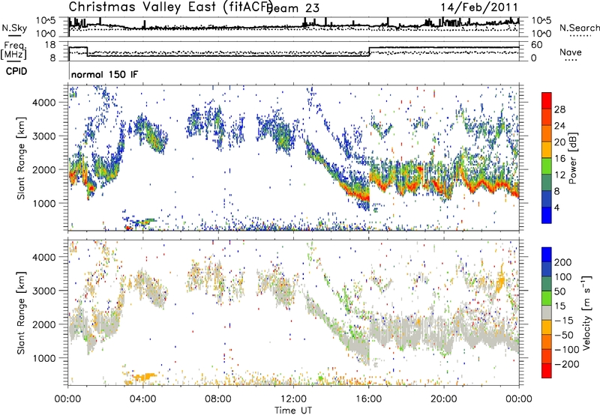The image size is (600, 415).
Task: Click the '-50' value on Velocity scale
Action: coord(564,335)
